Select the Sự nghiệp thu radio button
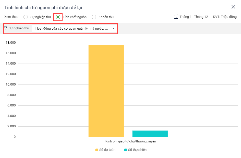This screenshot has height=158, width=241. (26, 17)
